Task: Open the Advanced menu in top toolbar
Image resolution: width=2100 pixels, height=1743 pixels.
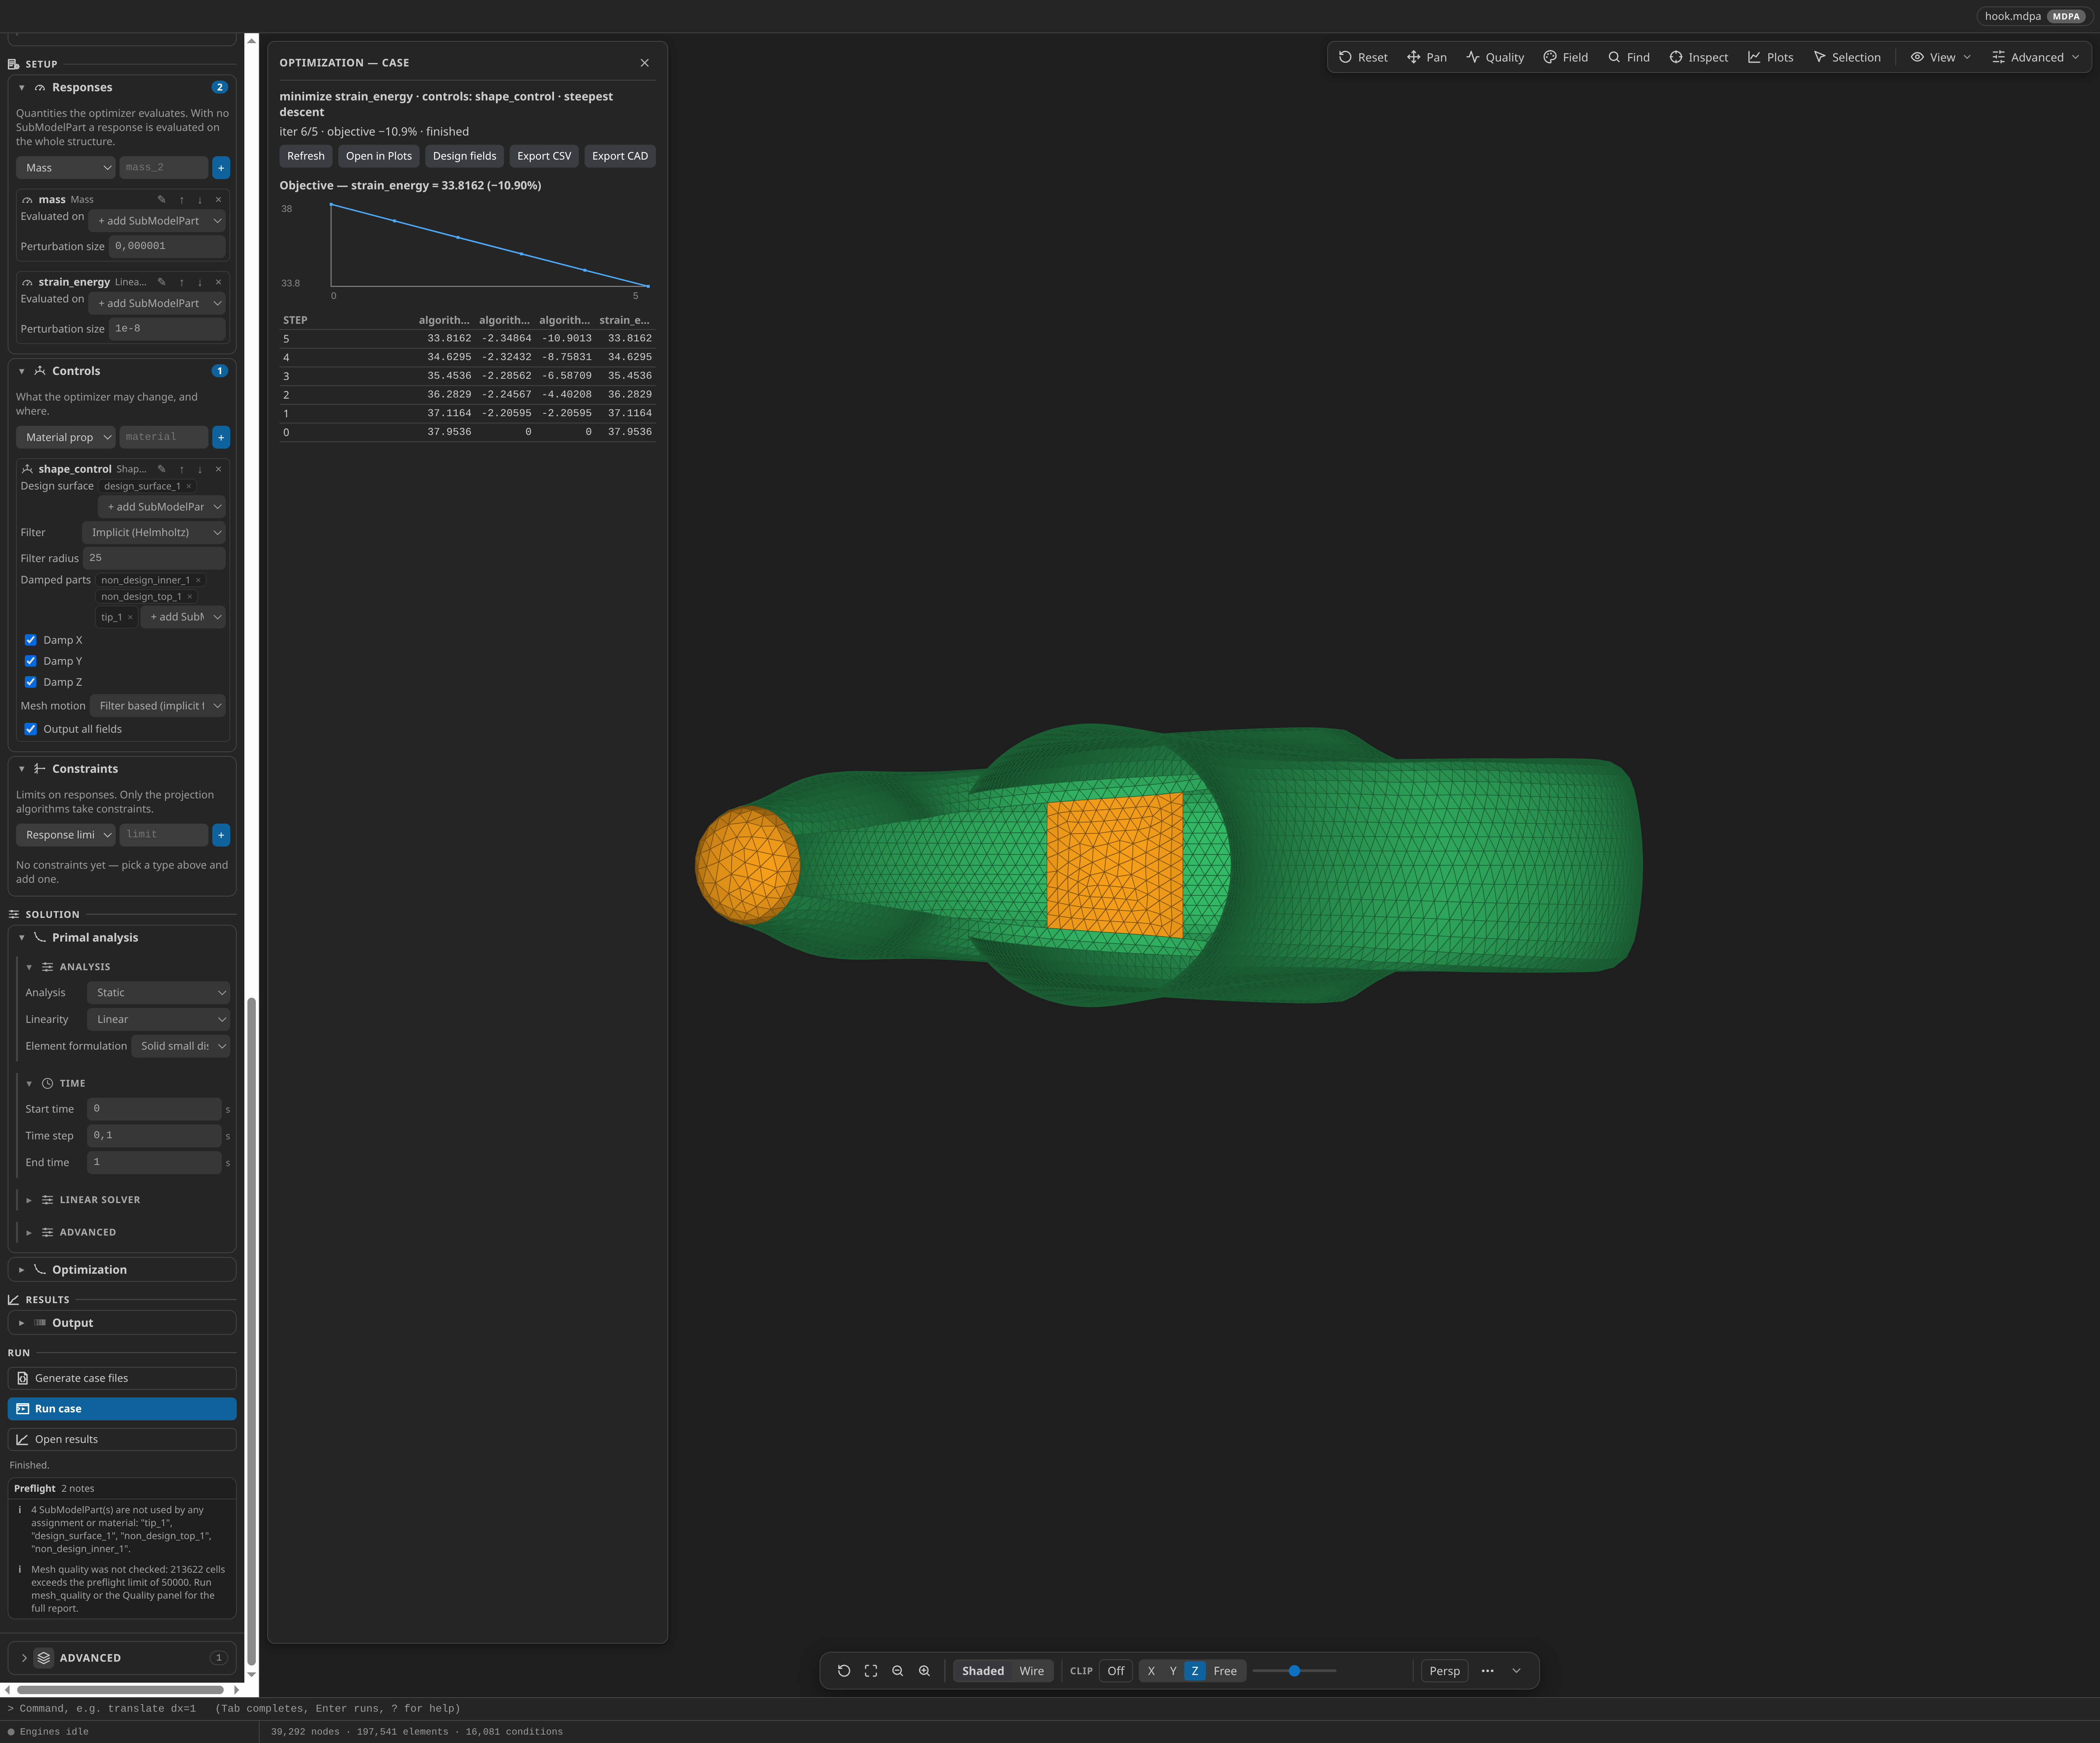Action: (x=2036, y=57)
